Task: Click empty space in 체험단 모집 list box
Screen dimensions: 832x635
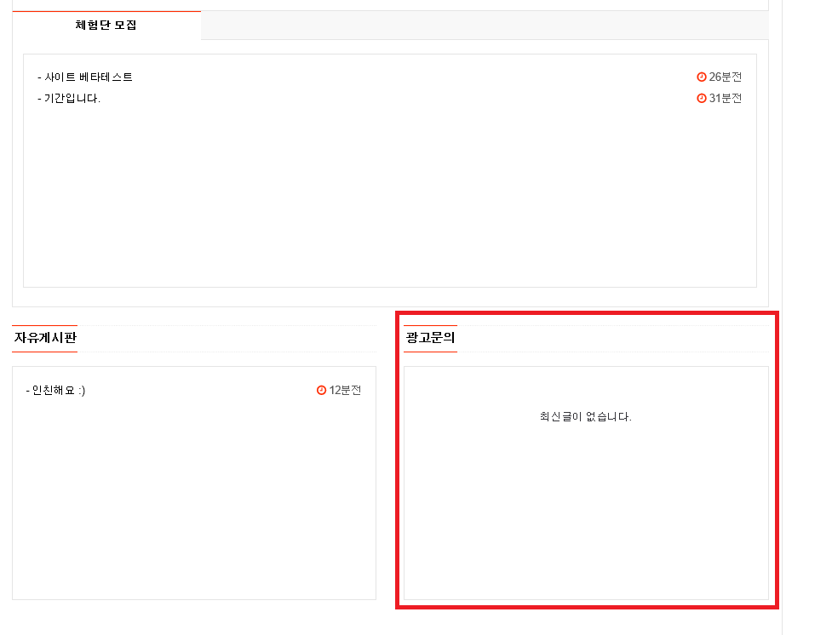Action: point(390,197)
